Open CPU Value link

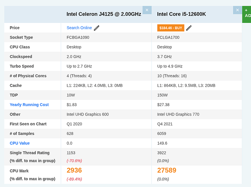(20, 143)
